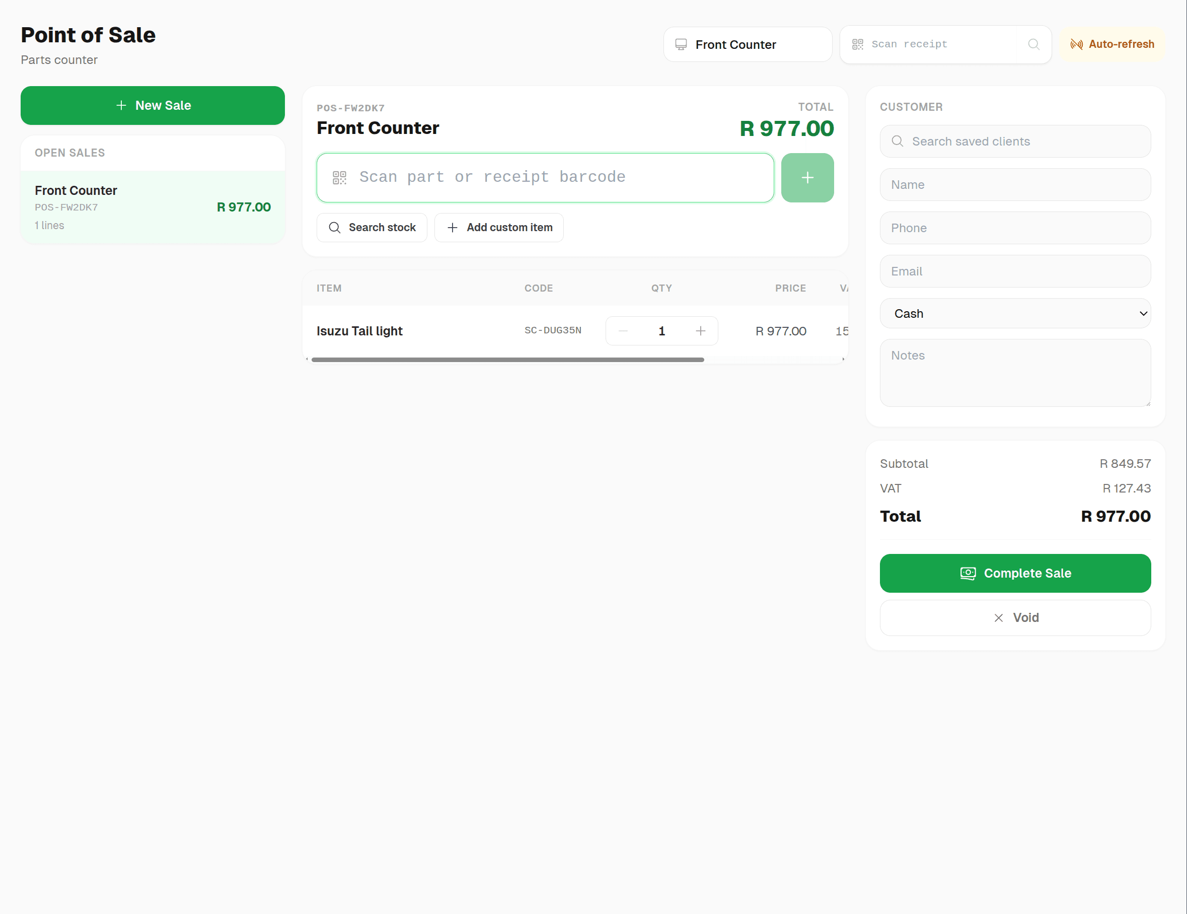Click the VAT value R 127.43
1187x914 pixels.
coord(1126,488)
